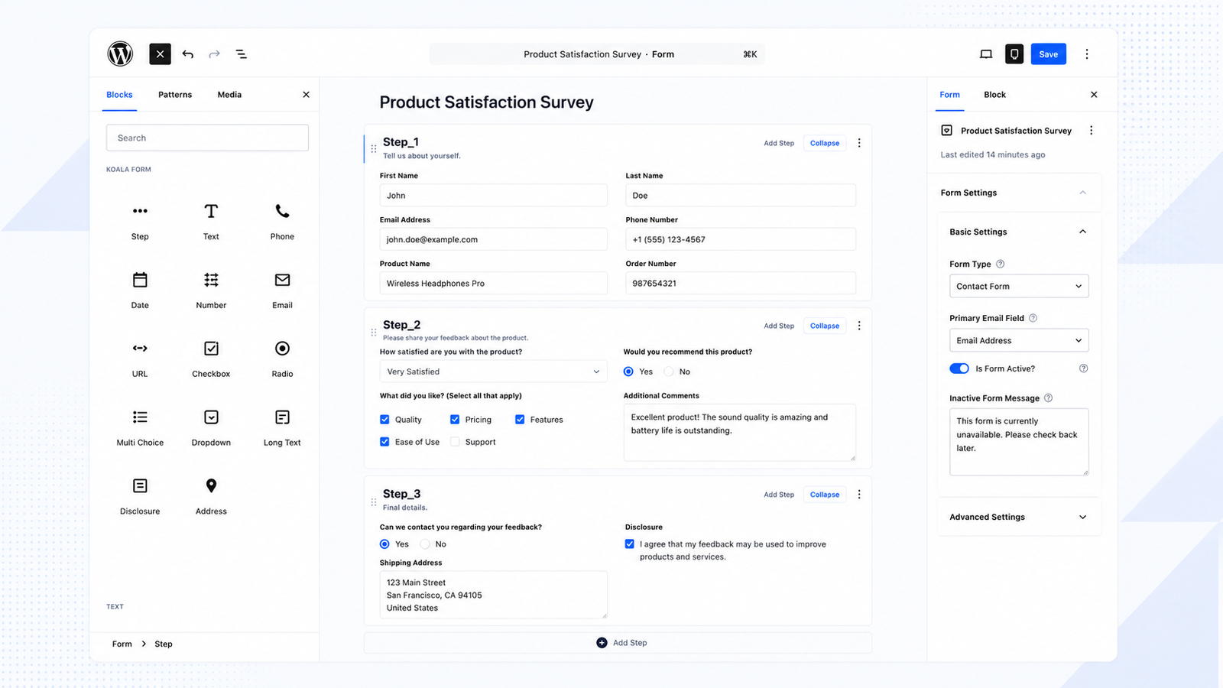Collapse Step_1 section
This screenshot has width=1223, height=688.
coord(825,143)
